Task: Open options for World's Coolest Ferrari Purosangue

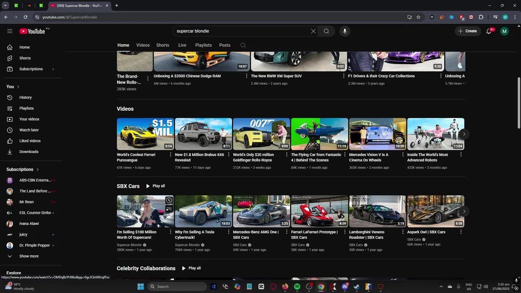Action: pos(171,155)
